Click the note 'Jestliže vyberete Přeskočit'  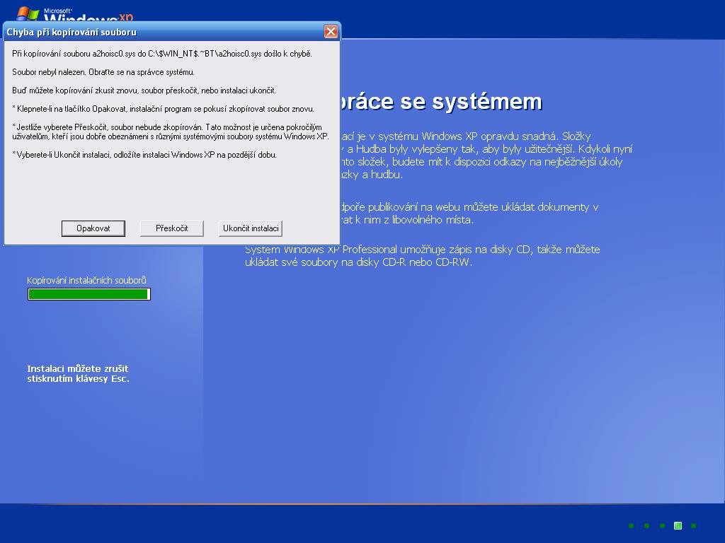pyautogui.click(x=170, y=132)
